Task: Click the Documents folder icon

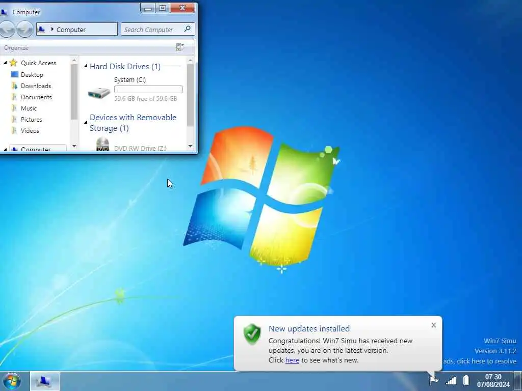Action: pos(14,97)
